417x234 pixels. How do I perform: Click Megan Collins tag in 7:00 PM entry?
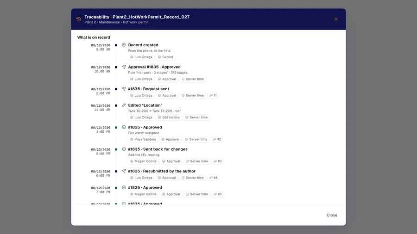pos(143,194)
